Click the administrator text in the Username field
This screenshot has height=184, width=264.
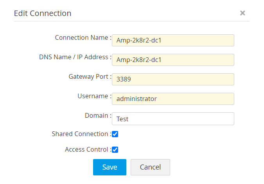tap(136, 99)
